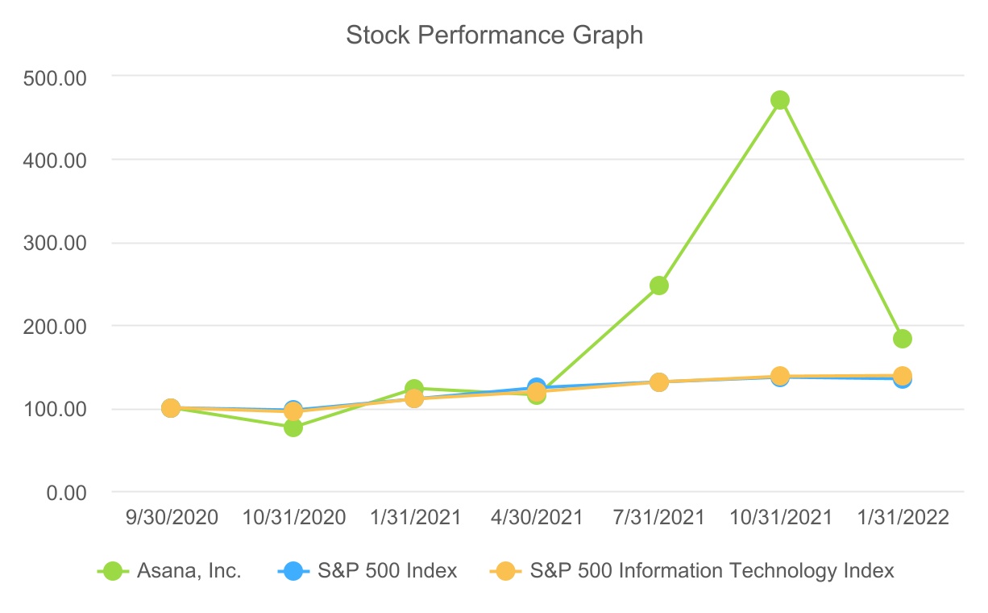
Task: Click the 10/31/2021 x-axis date label
Action: click(780, 518)
